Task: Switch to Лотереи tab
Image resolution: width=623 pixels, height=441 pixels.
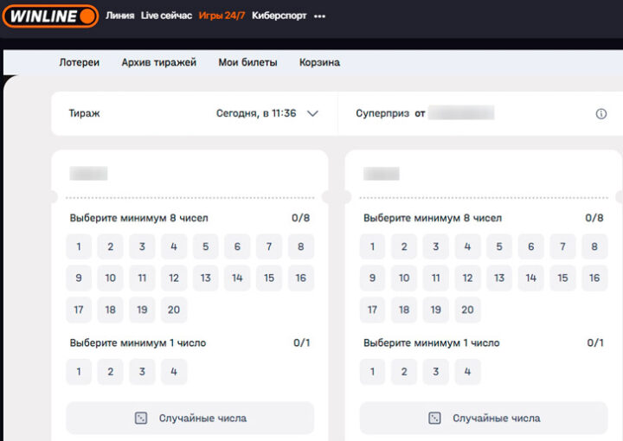Action: coord(79,62)
